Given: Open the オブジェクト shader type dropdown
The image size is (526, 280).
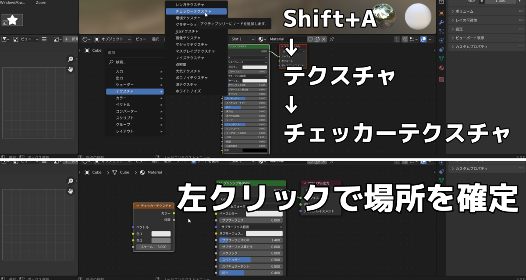Looking at the screenshot, I should pyautogui.click(x=113, y=39).
